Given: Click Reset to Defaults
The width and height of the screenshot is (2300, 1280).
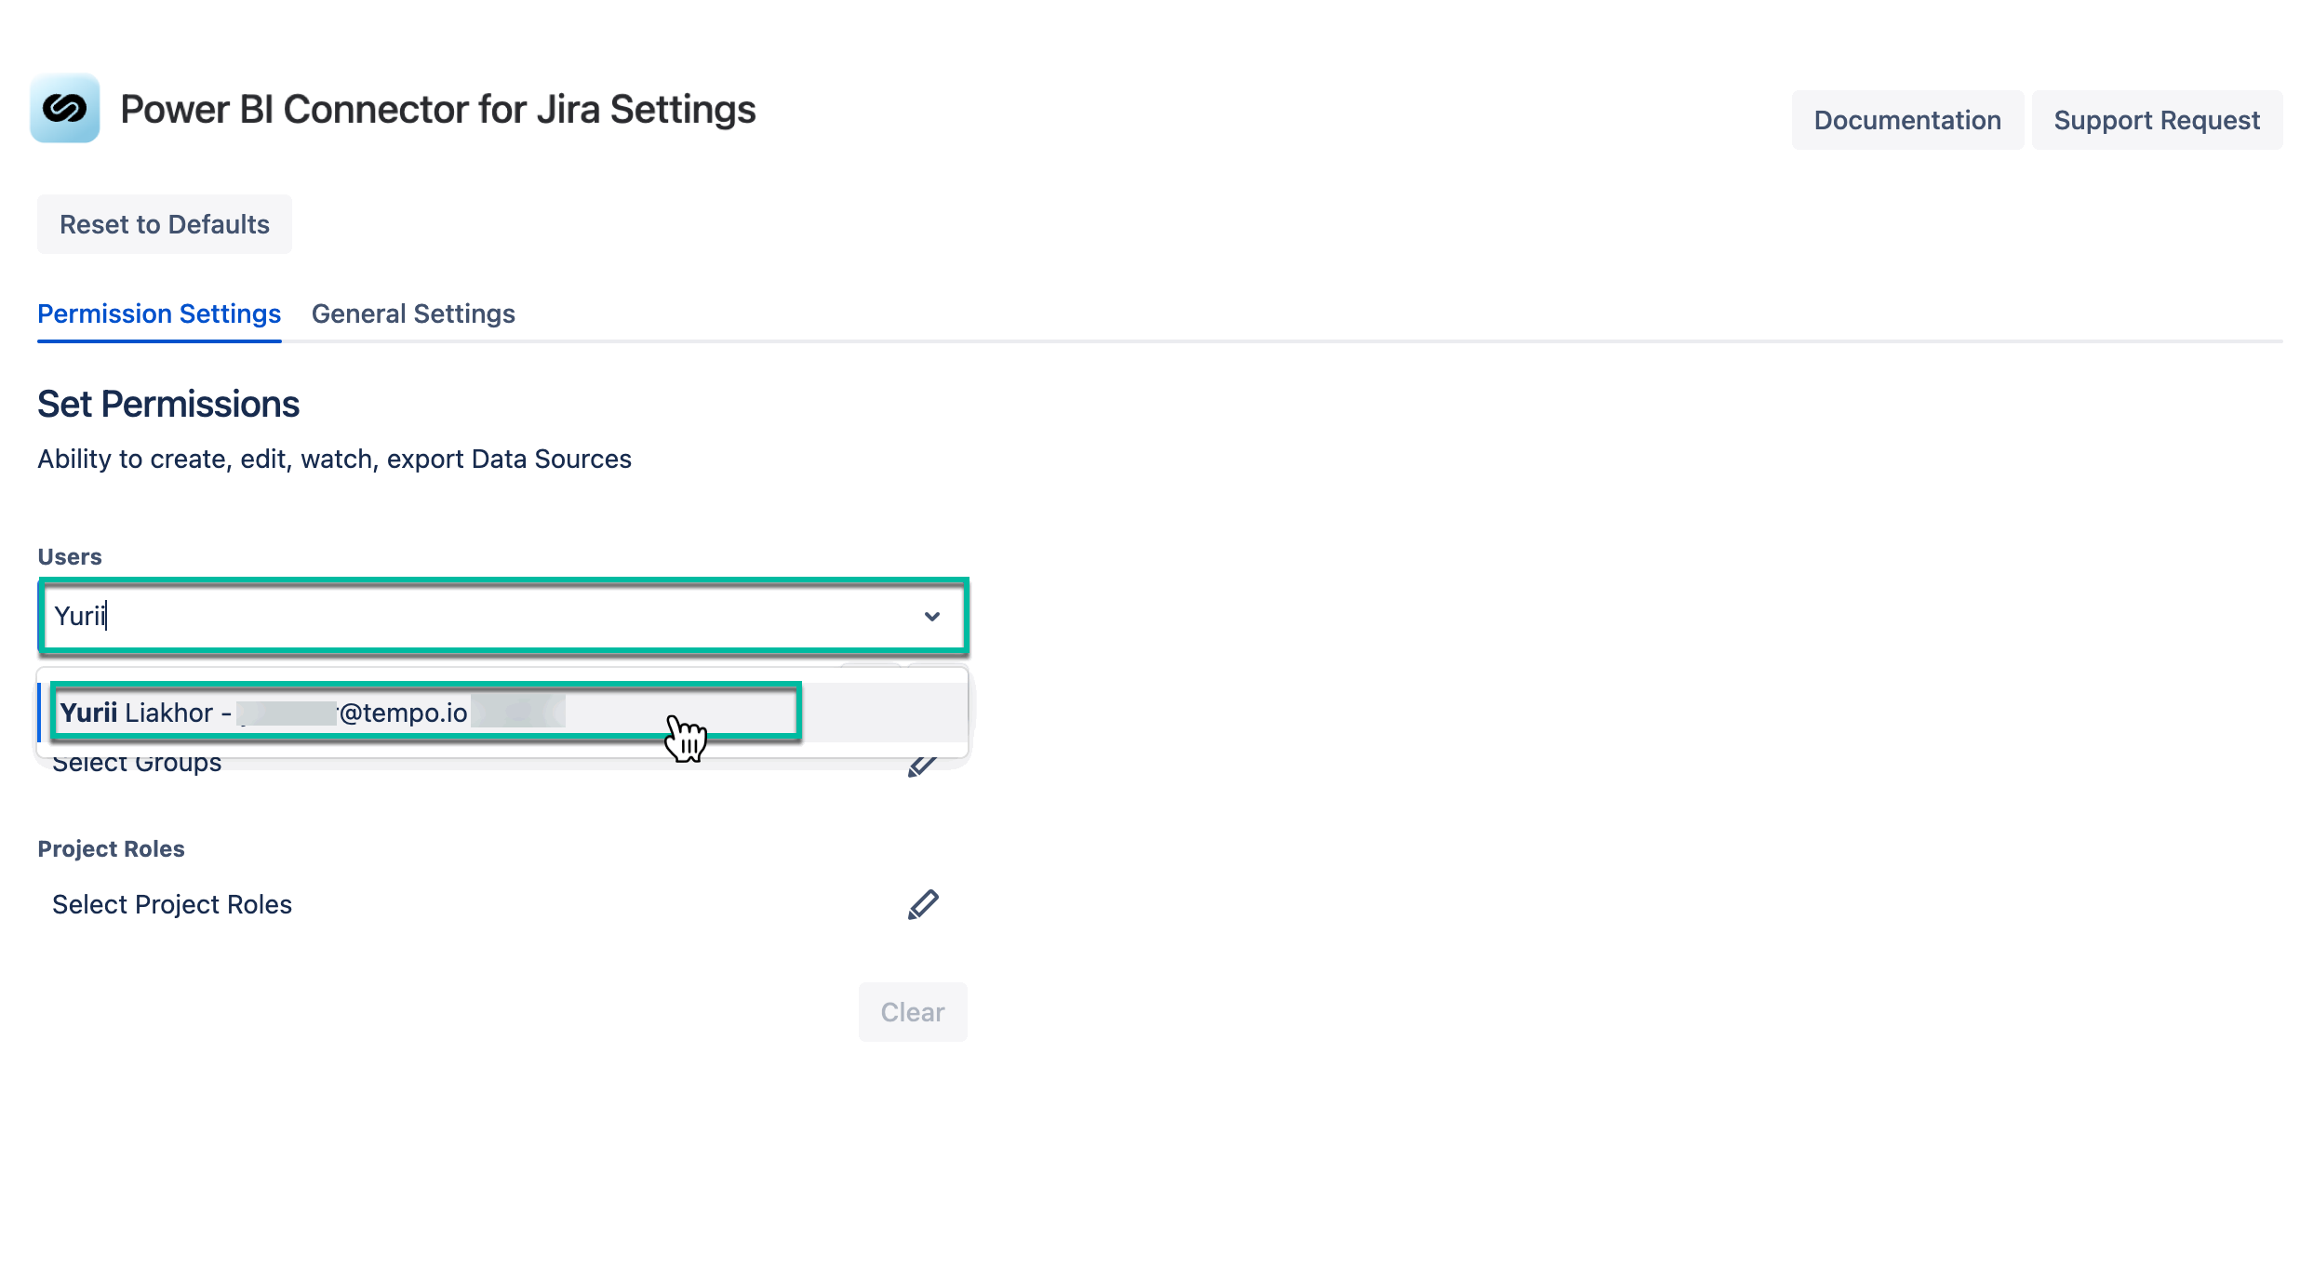Looking at the screenshot, I should [x=165, y=224].
